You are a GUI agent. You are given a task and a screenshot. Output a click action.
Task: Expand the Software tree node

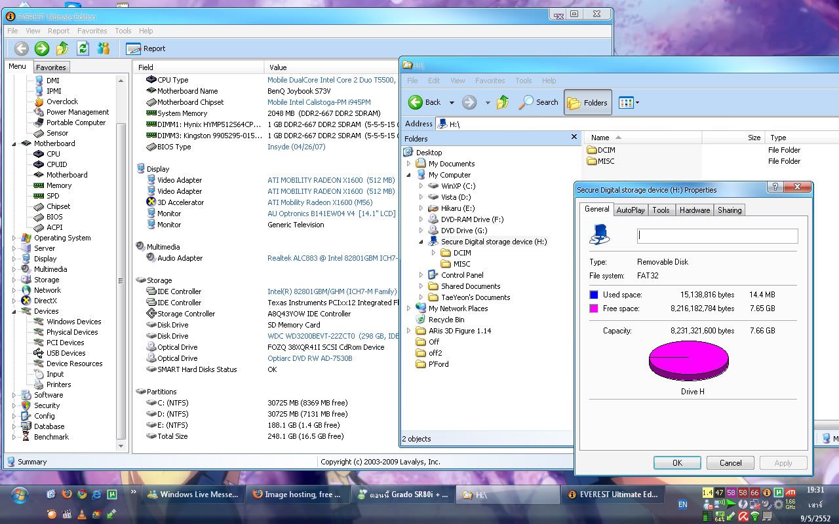pyautogui.click(x=14, y=395)
